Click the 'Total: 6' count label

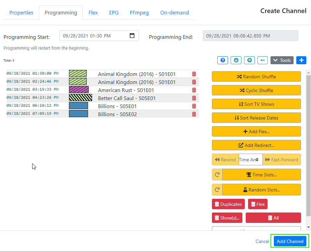point(9,61)
